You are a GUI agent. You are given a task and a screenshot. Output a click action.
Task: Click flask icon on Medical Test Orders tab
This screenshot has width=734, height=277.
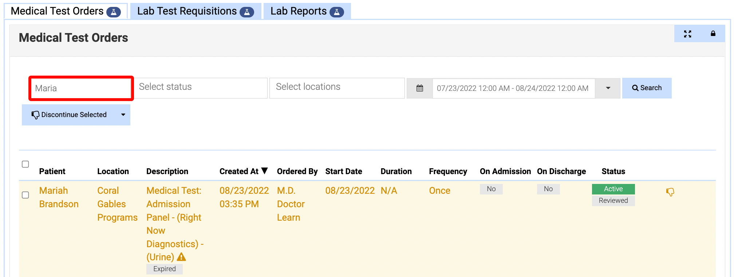tap(114, 12)
